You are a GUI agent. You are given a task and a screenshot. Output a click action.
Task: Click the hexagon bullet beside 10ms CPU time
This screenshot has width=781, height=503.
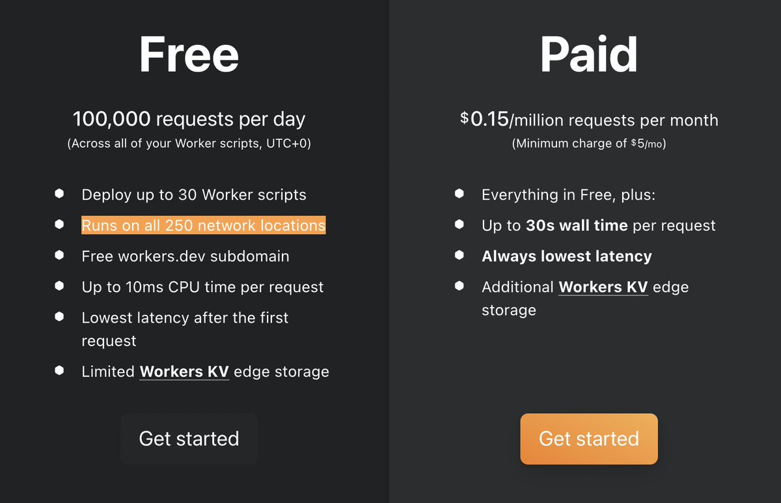click(59, 286)
